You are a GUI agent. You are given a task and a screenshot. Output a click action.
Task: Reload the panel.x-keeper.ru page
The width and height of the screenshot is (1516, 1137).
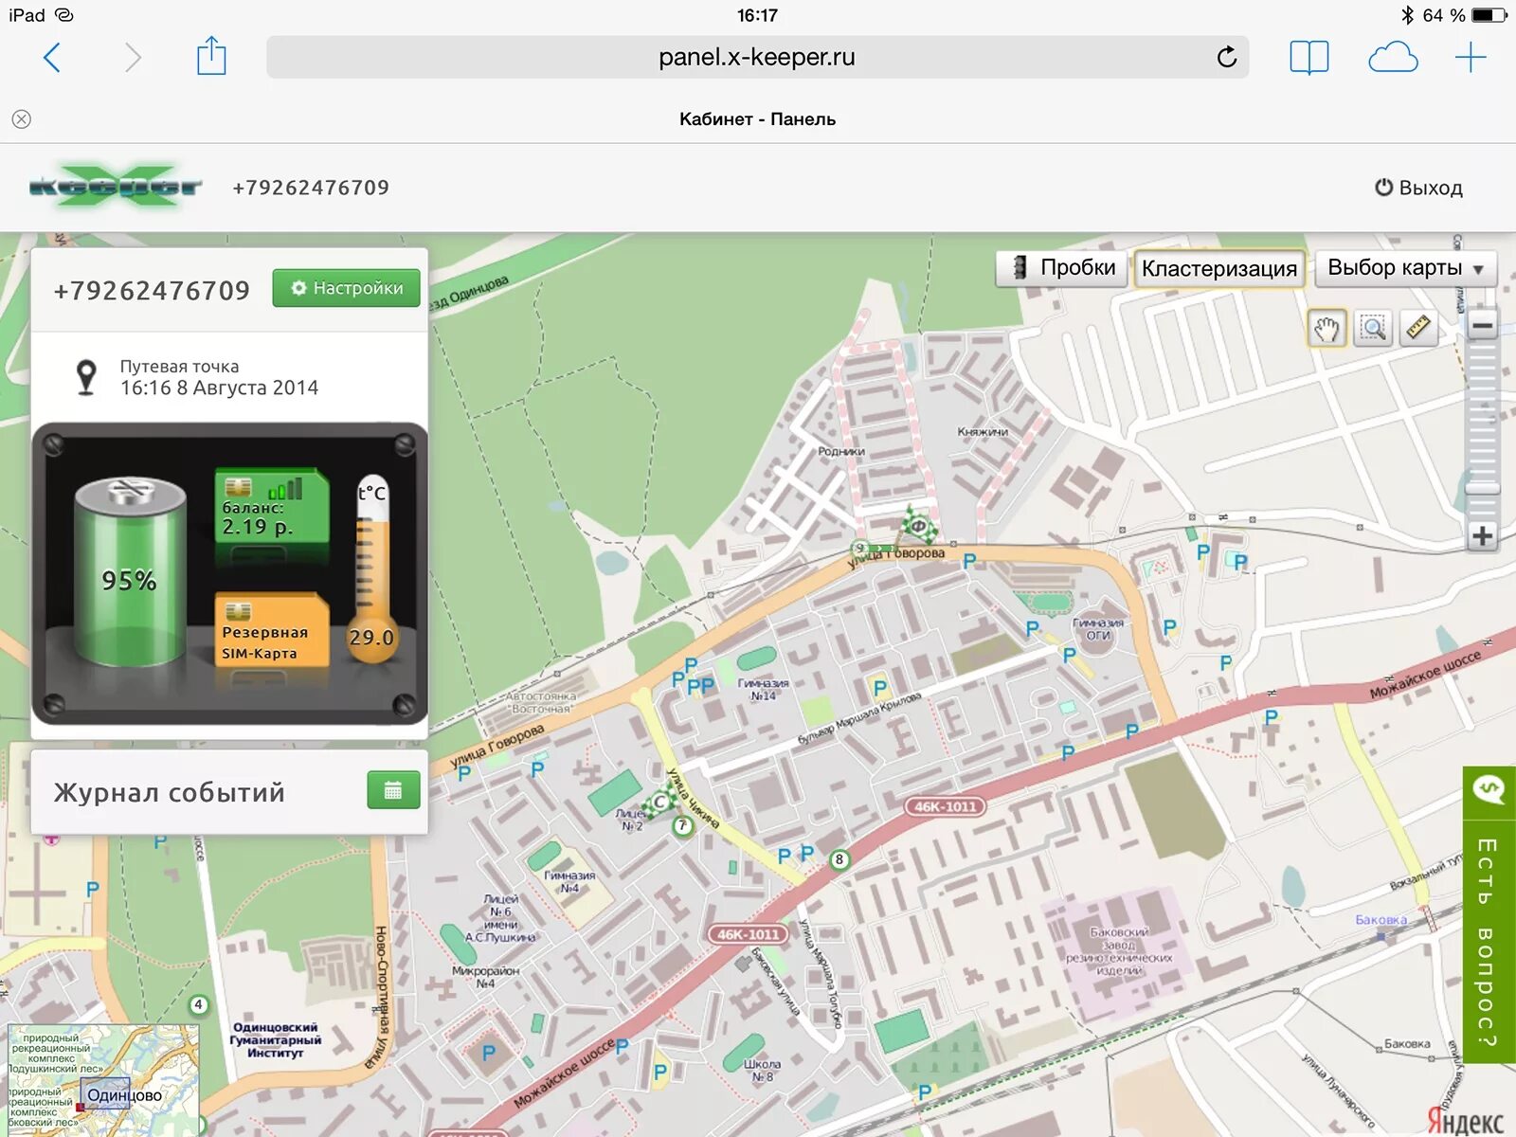tap(1227, 58)
